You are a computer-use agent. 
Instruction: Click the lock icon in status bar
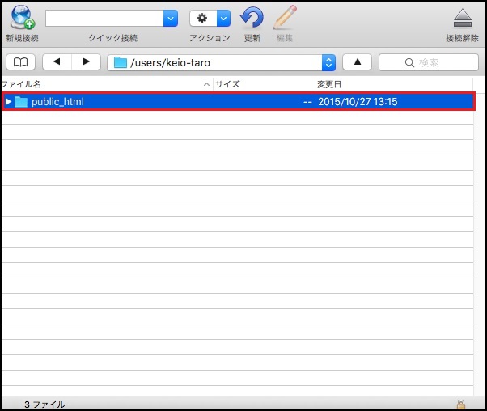pyautogui.click(x=461, y=404)
